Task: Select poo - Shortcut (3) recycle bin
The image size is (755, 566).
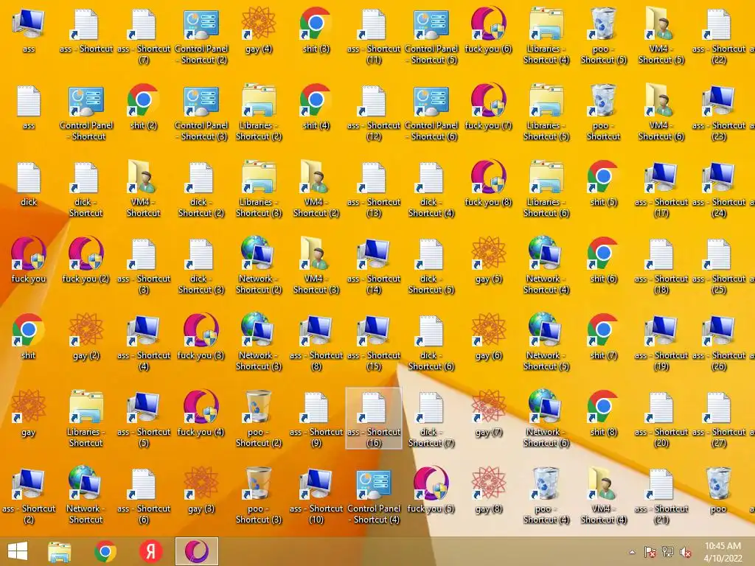Action: pyautogui.click(x=259, y=495)
